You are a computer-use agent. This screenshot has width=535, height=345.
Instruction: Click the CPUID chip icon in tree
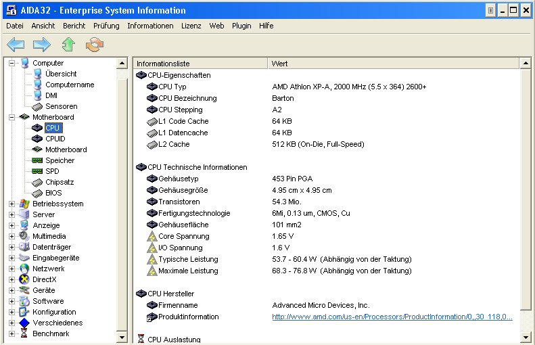37,139
